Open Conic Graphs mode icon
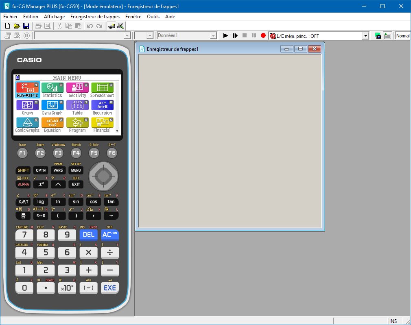The height and width of the screenshot is (325, 411). tap(27, 125)
